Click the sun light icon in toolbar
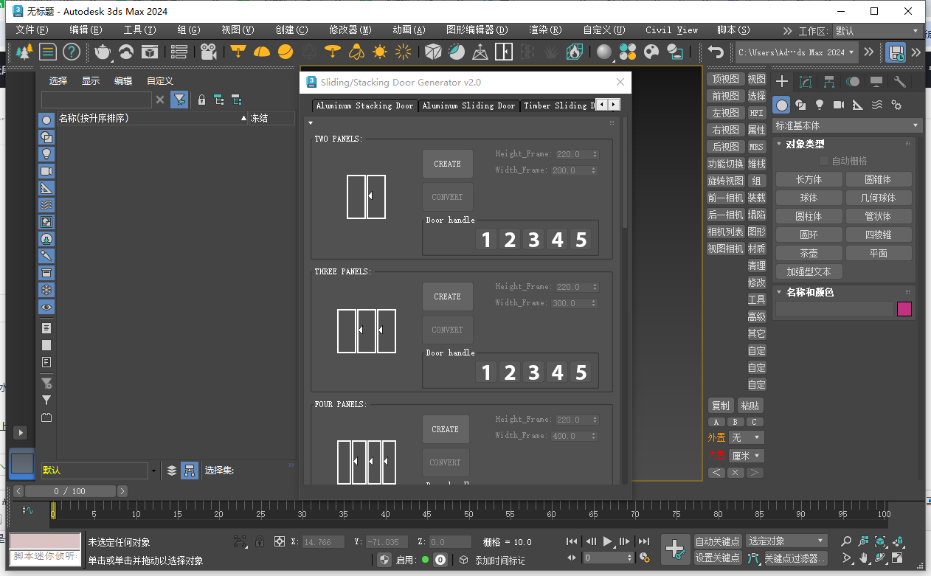This screenshot has width=931, height=576. (380, 52)
